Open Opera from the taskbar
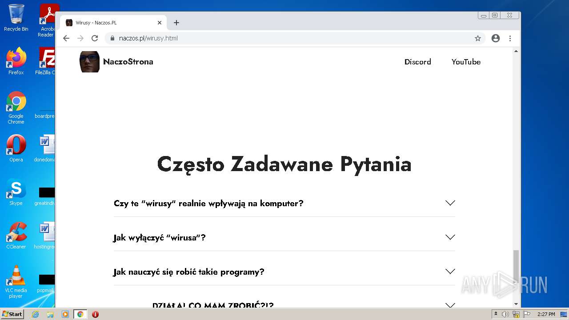The width and height of the screenshot is (569, 320). coord(95,314)
